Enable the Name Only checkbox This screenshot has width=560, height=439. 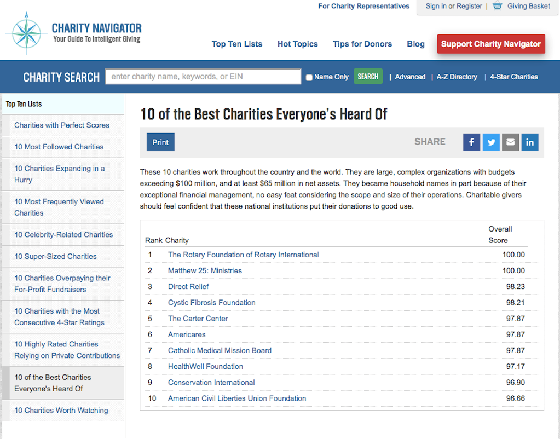click(309, 77)
